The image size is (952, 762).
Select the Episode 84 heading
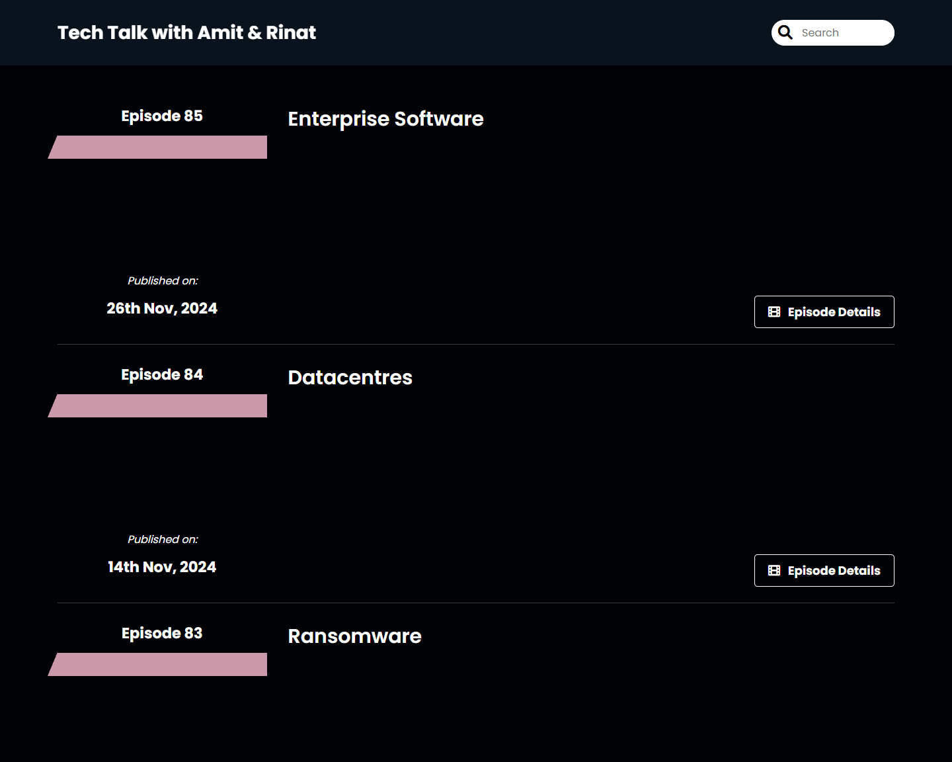(162, 374)
